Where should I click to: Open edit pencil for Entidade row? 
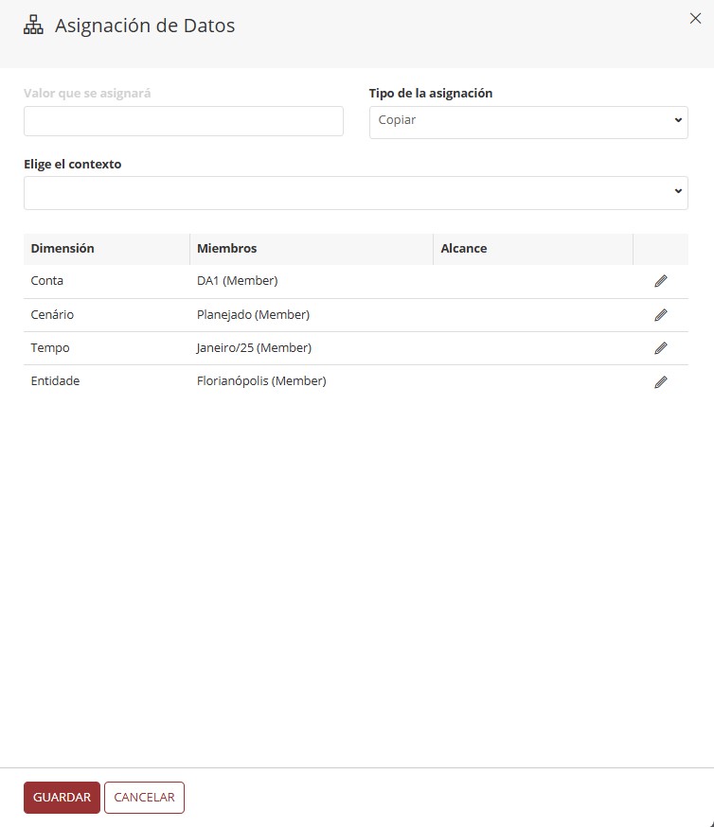pyautogui.click(x=661, y=382)
